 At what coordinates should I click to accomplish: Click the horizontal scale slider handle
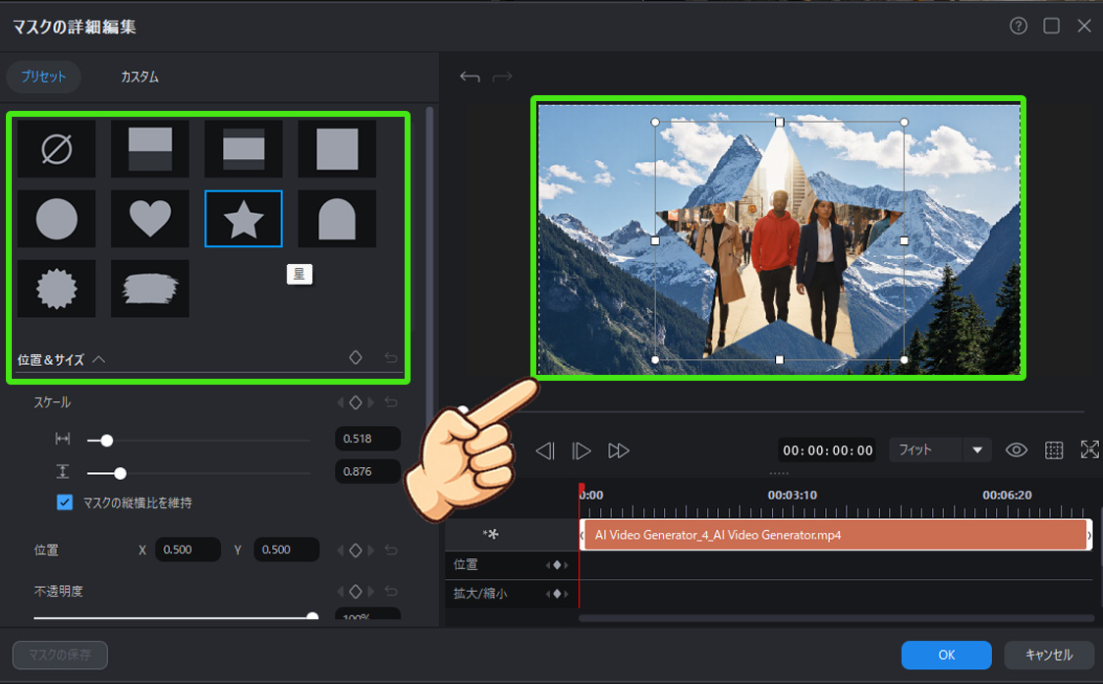[107, 441]
